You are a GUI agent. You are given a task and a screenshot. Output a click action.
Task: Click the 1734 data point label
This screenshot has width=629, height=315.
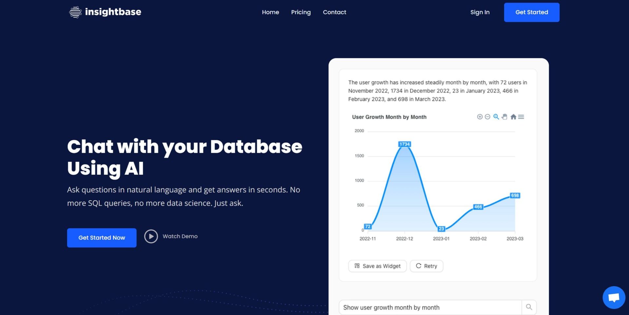point(405,144)
